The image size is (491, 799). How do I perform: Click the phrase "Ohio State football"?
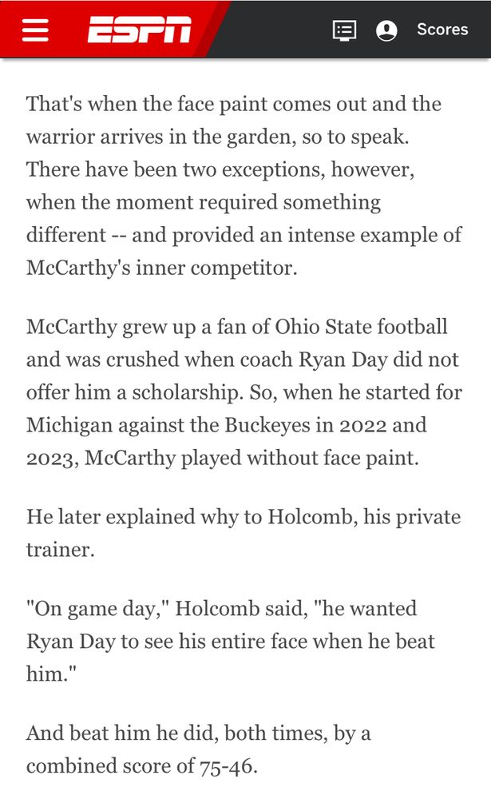361,327
